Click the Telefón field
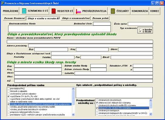The image size is (165, 120). click(x=63, y=57)
